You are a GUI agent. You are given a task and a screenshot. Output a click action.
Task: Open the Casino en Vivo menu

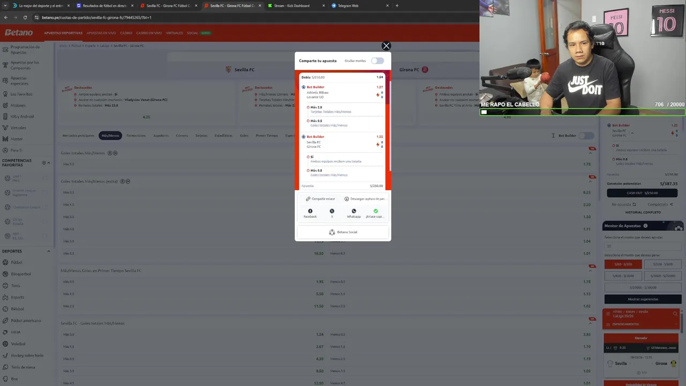click(x=150, y=33)
